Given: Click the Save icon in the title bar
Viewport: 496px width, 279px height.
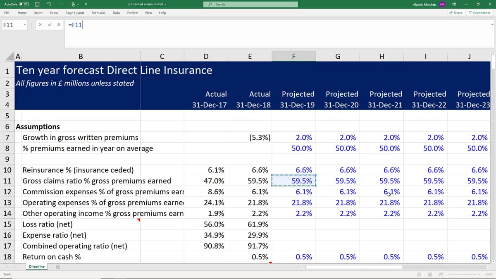Looking at the screenshot, I should pyautogui.click(x=37, y=5).
